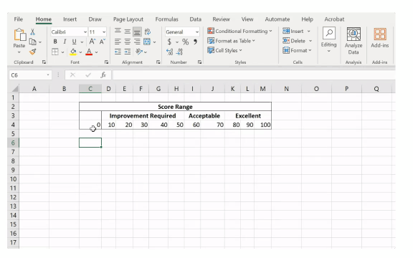Apply cell Borders icon
Image resolution: width=413 pixels, height=258 pixels.
tap(55, 52)
